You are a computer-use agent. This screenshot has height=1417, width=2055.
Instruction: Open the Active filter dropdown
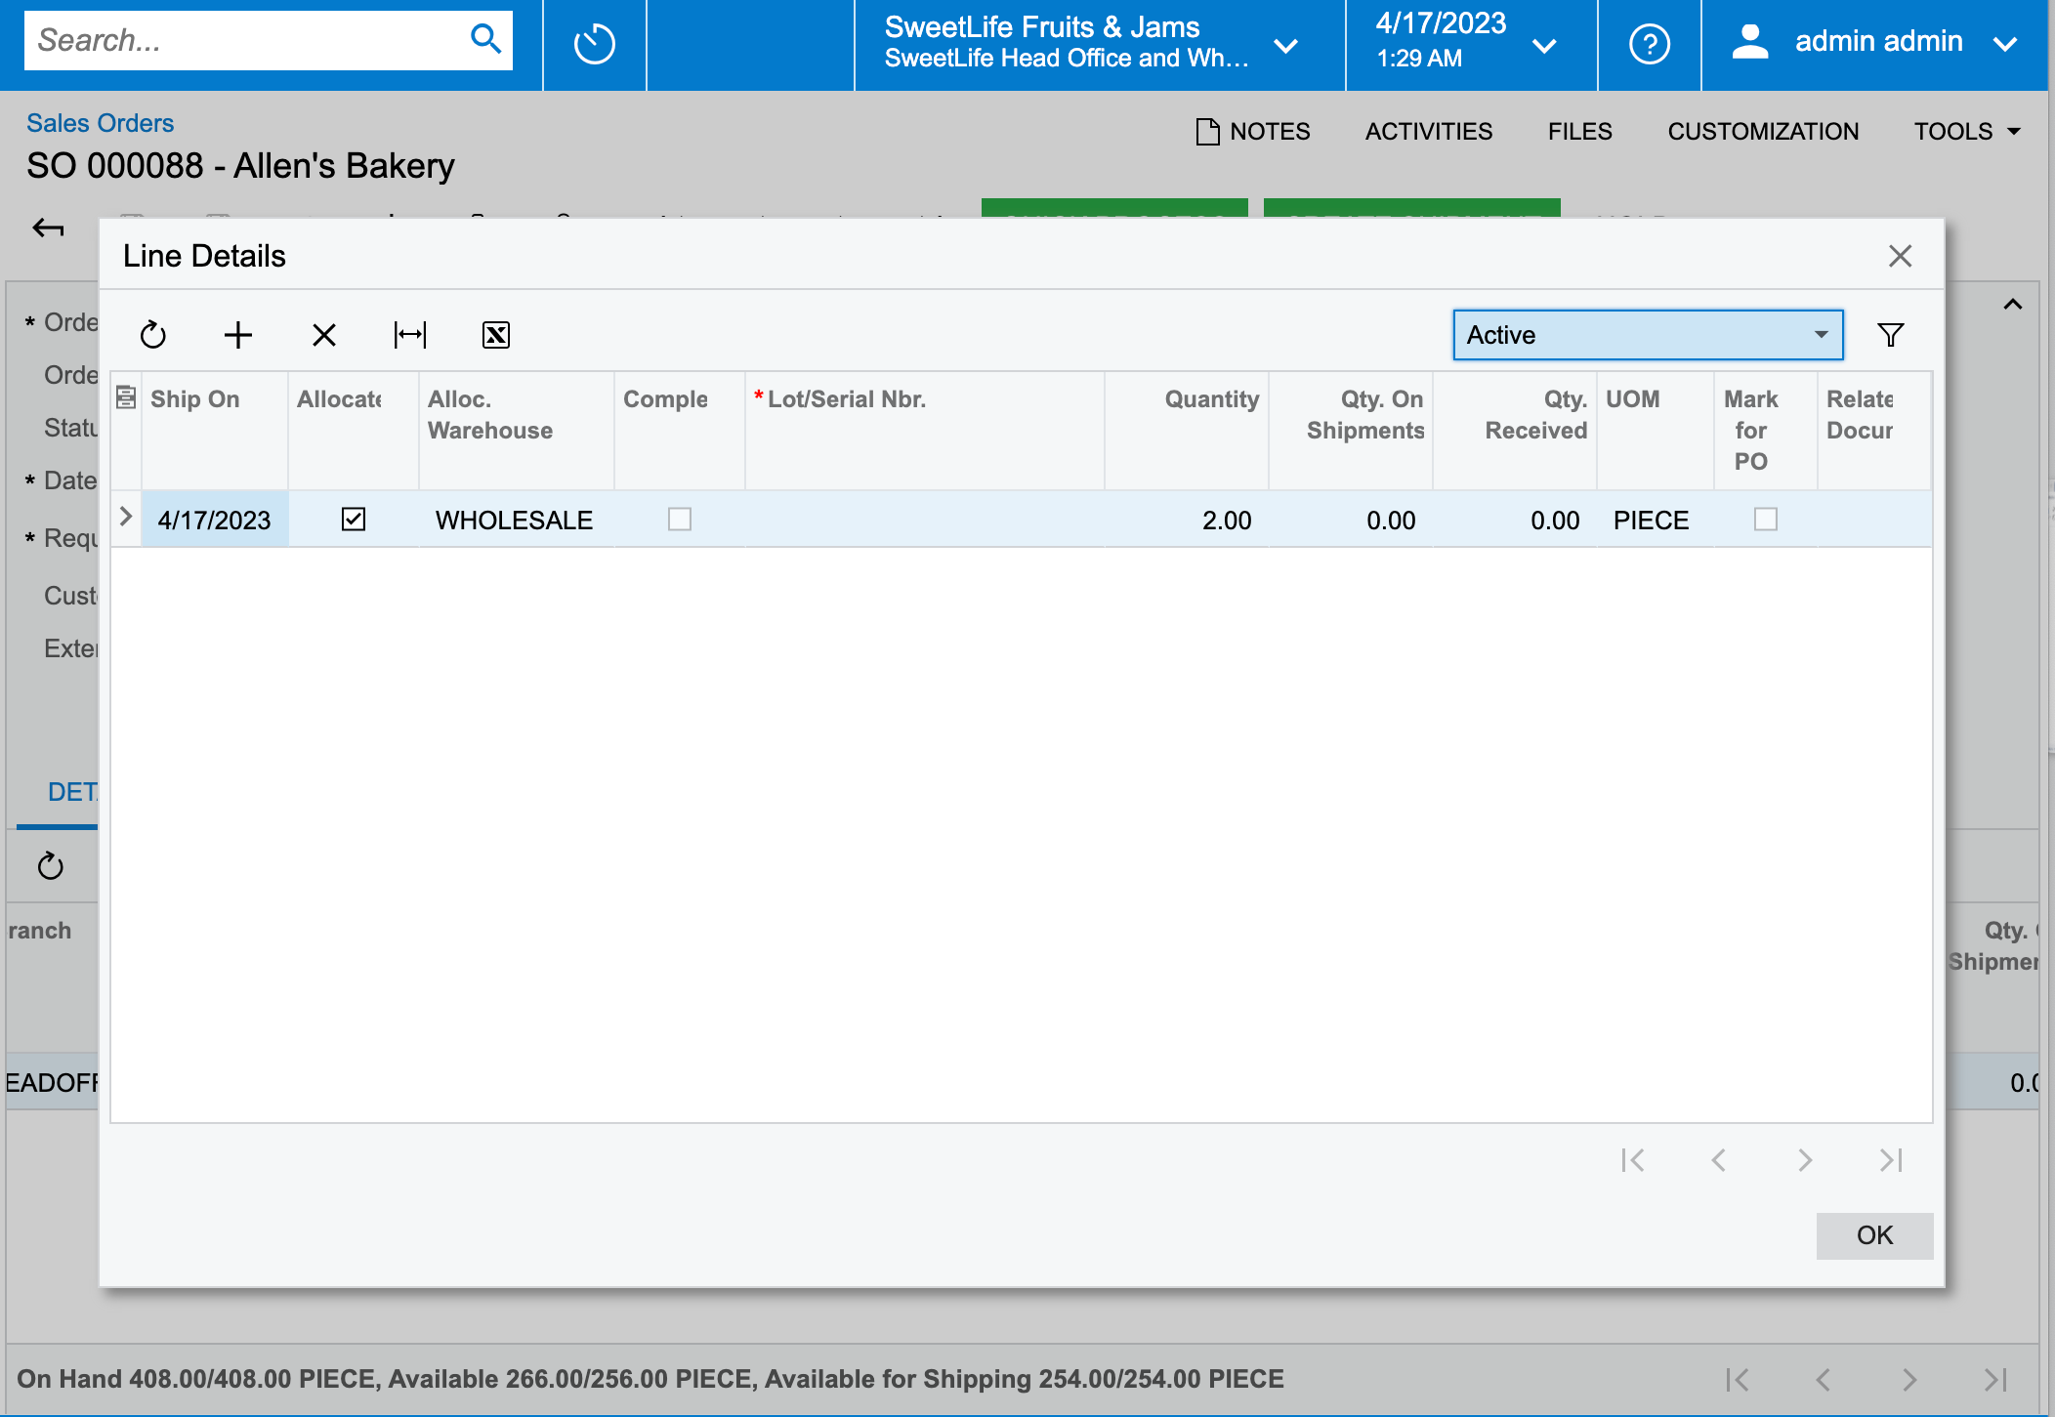pyautogui.click(x=1648, y=335)
